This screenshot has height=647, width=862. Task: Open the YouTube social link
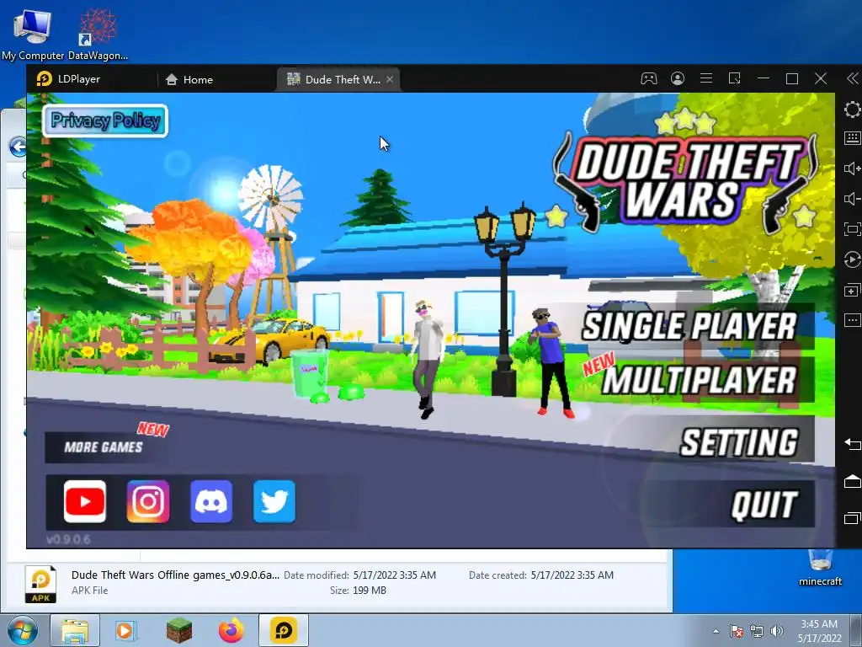[85, 501]
